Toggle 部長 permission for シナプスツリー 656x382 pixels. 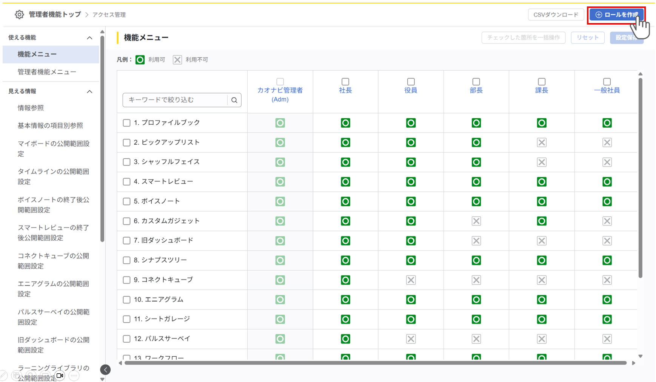tap(476, 260)
